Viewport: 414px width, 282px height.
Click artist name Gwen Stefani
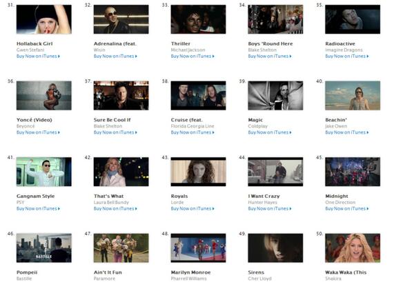click(x=30, y=50)
